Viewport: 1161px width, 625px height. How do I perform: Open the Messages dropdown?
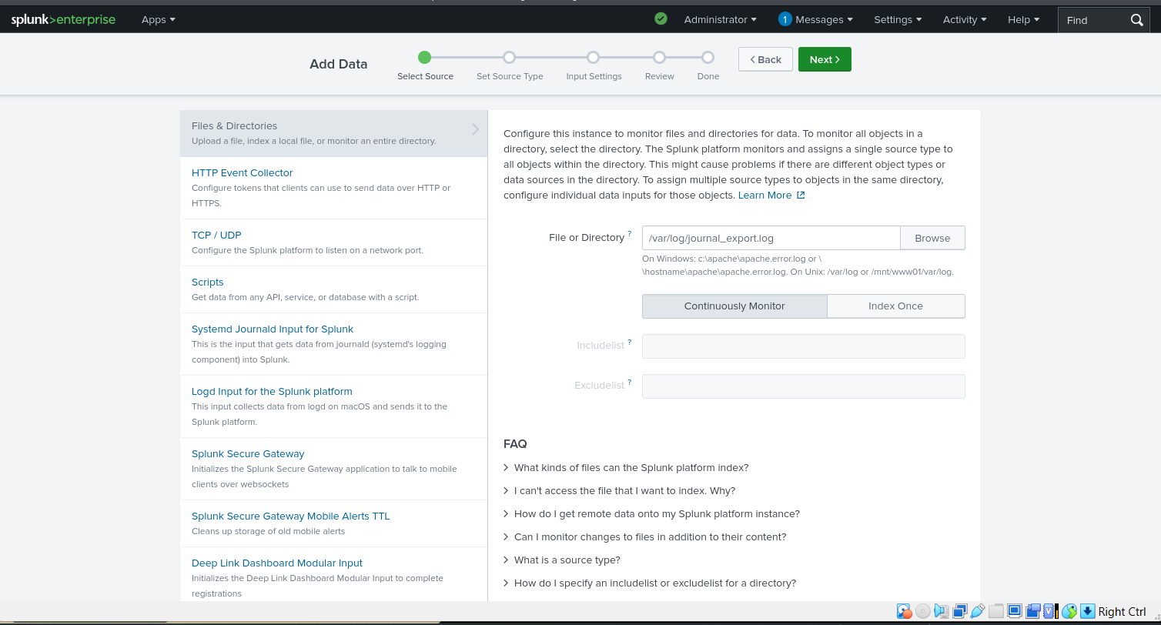tap(824, 19)
